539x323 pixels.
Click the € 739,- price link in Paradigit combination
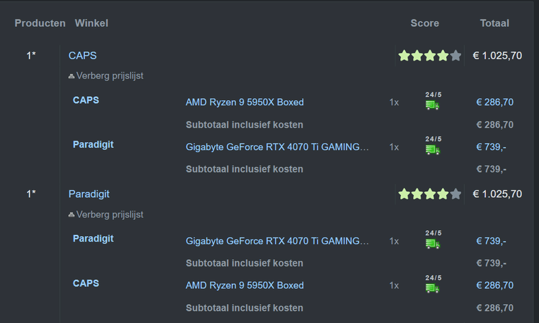491,241
